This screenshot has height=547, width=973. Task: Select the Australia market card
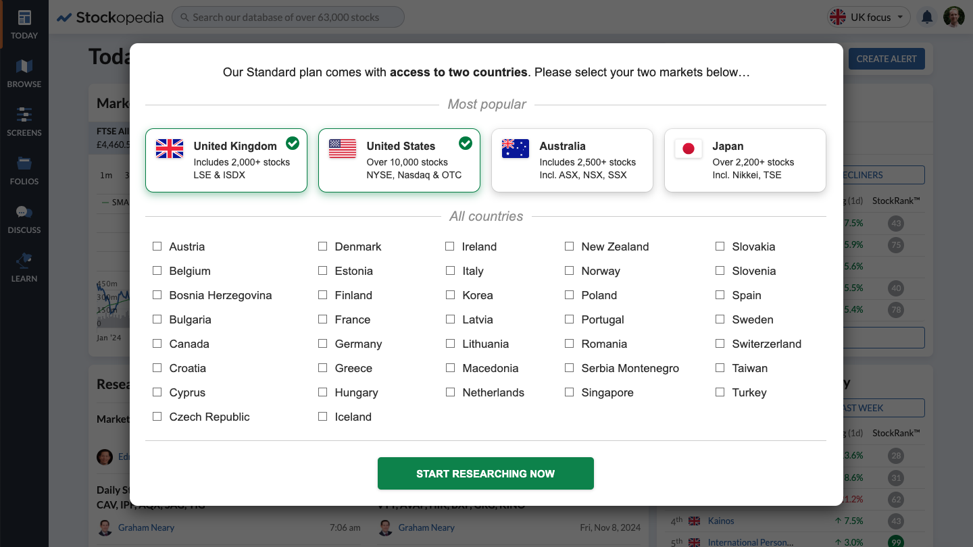572,160
